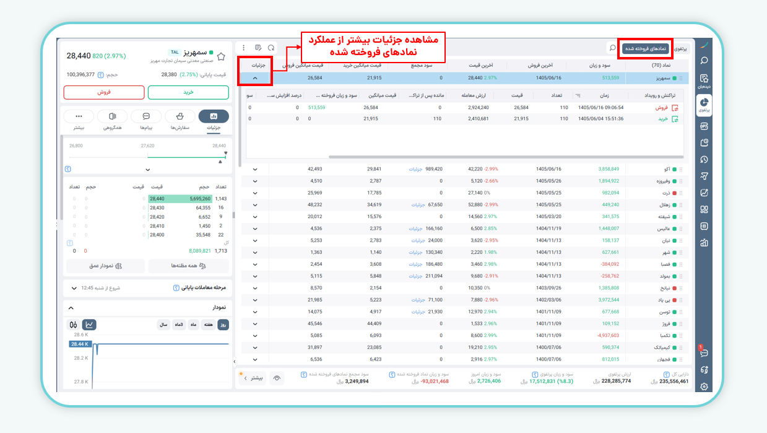Expand the chevron below the price range bar
767x433 pixels.
pos(147,170)
